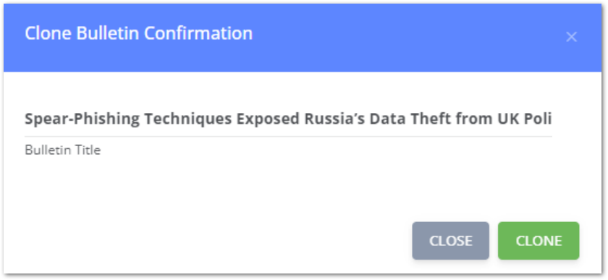The width and height of the screenshot is (608, 280).
Task: Click the blue dialog header bar
Action: coord(303,38)
